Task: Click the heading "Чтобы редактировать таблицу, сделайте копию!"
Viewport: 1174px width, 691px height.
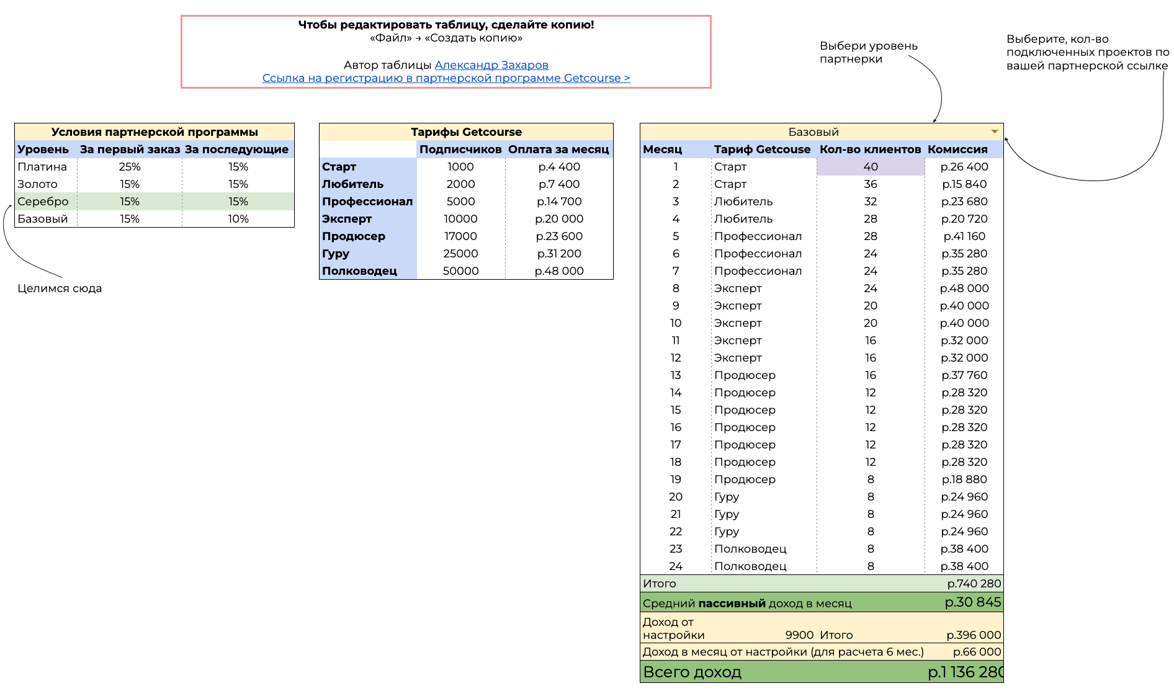Action: (446, 25)
